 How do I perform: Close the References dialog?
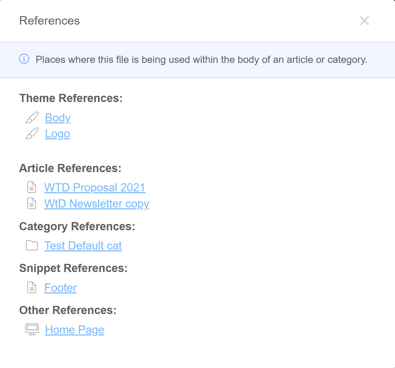[x=364, y=21]
